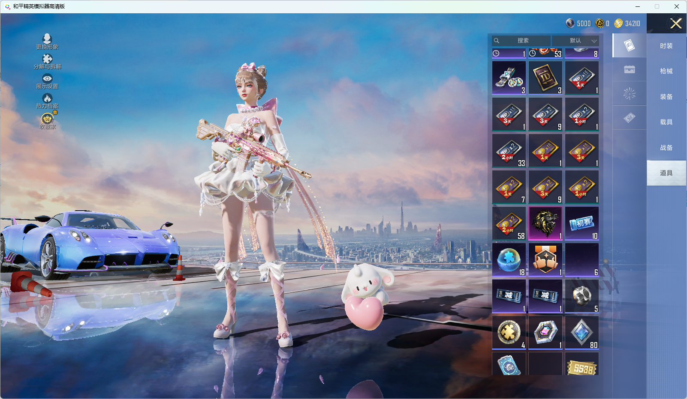Open the 收藏家 collector badge
Viewport: 687px width, 399px height.
pyautogui.click(x=47, y=121)
